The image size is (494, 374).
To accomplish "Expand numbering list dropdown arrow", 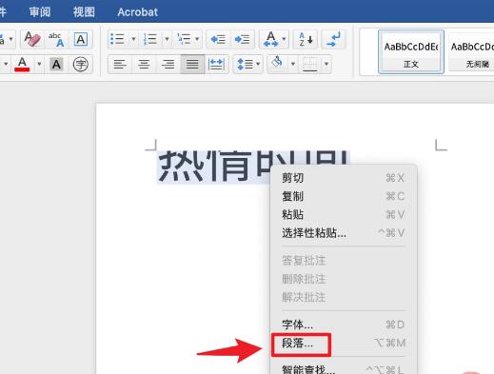I will click(x=167, y=39).
